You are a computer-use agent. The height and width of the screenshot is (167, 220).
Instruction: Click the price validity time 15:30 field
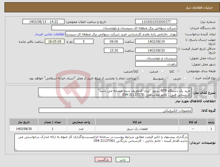coord(114,50)
